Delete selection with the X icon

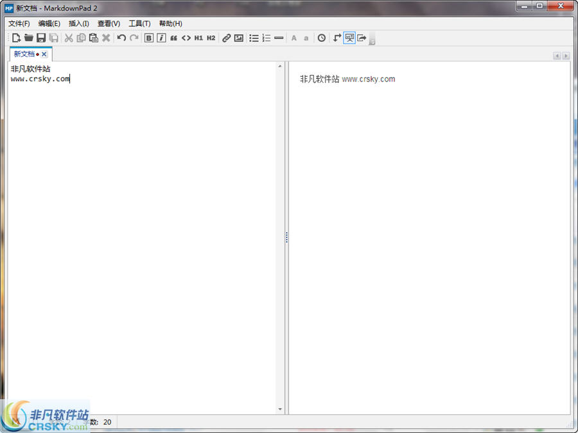[x=106, y=38]
